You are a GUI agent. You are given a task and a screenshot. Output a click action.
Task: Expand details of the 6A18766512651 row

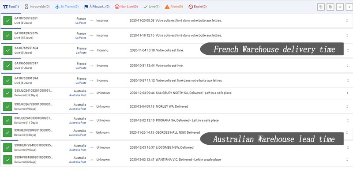pyautogui.click(x=346, y=21)
